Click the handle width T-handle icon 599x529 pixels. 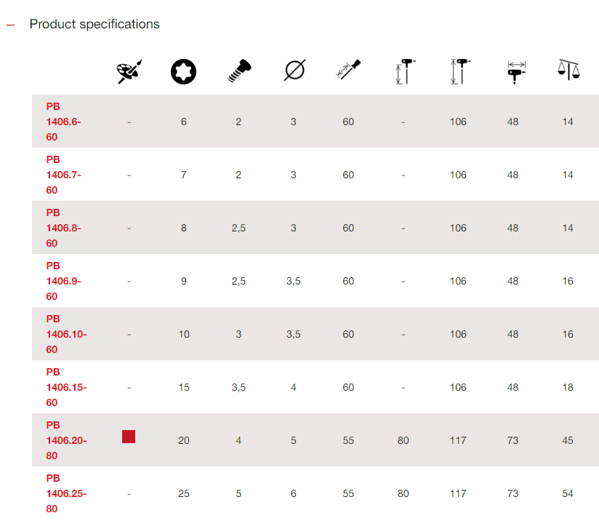[513, 71]
